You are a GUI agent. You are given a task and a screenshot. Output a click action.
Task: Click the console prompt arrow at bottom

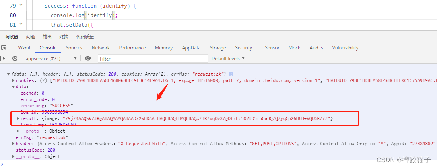(2, 164)
